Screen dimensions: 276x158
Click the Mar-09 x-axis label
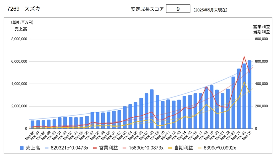pyautogui.click(x=155, y=136)
